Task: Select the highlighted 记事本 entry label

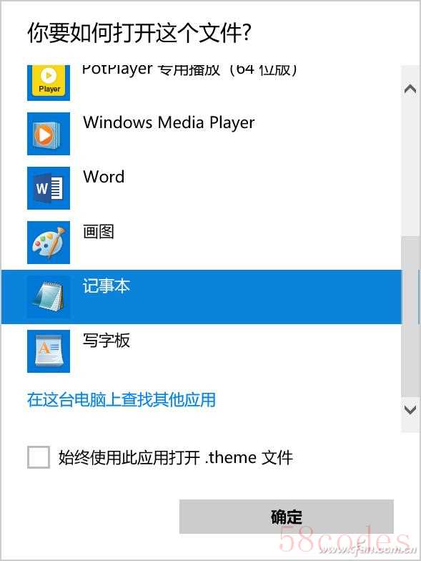Action: tap(107, 286)
